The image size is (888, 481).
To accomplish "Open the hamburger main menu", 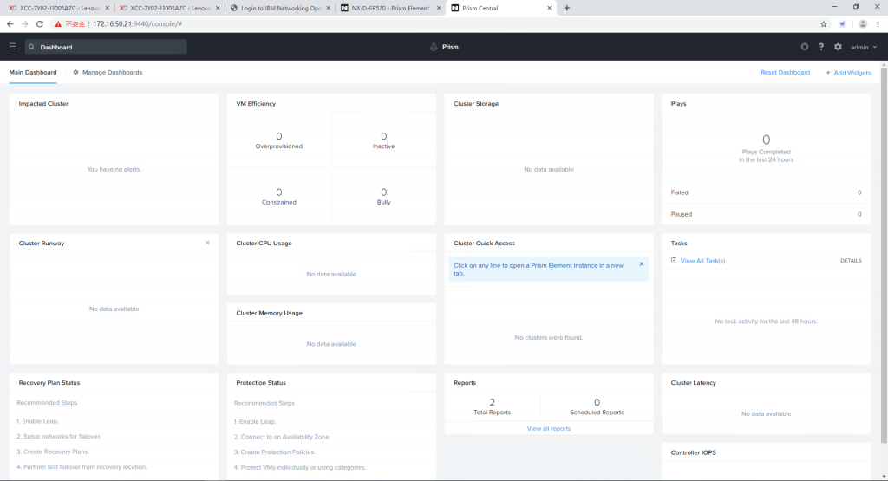I will point(12,47).
